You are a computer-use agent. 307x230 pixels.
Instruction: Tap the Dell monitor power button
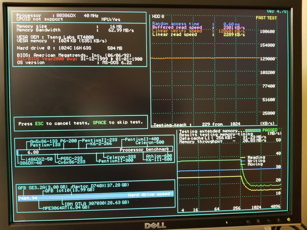coord(288,220)
